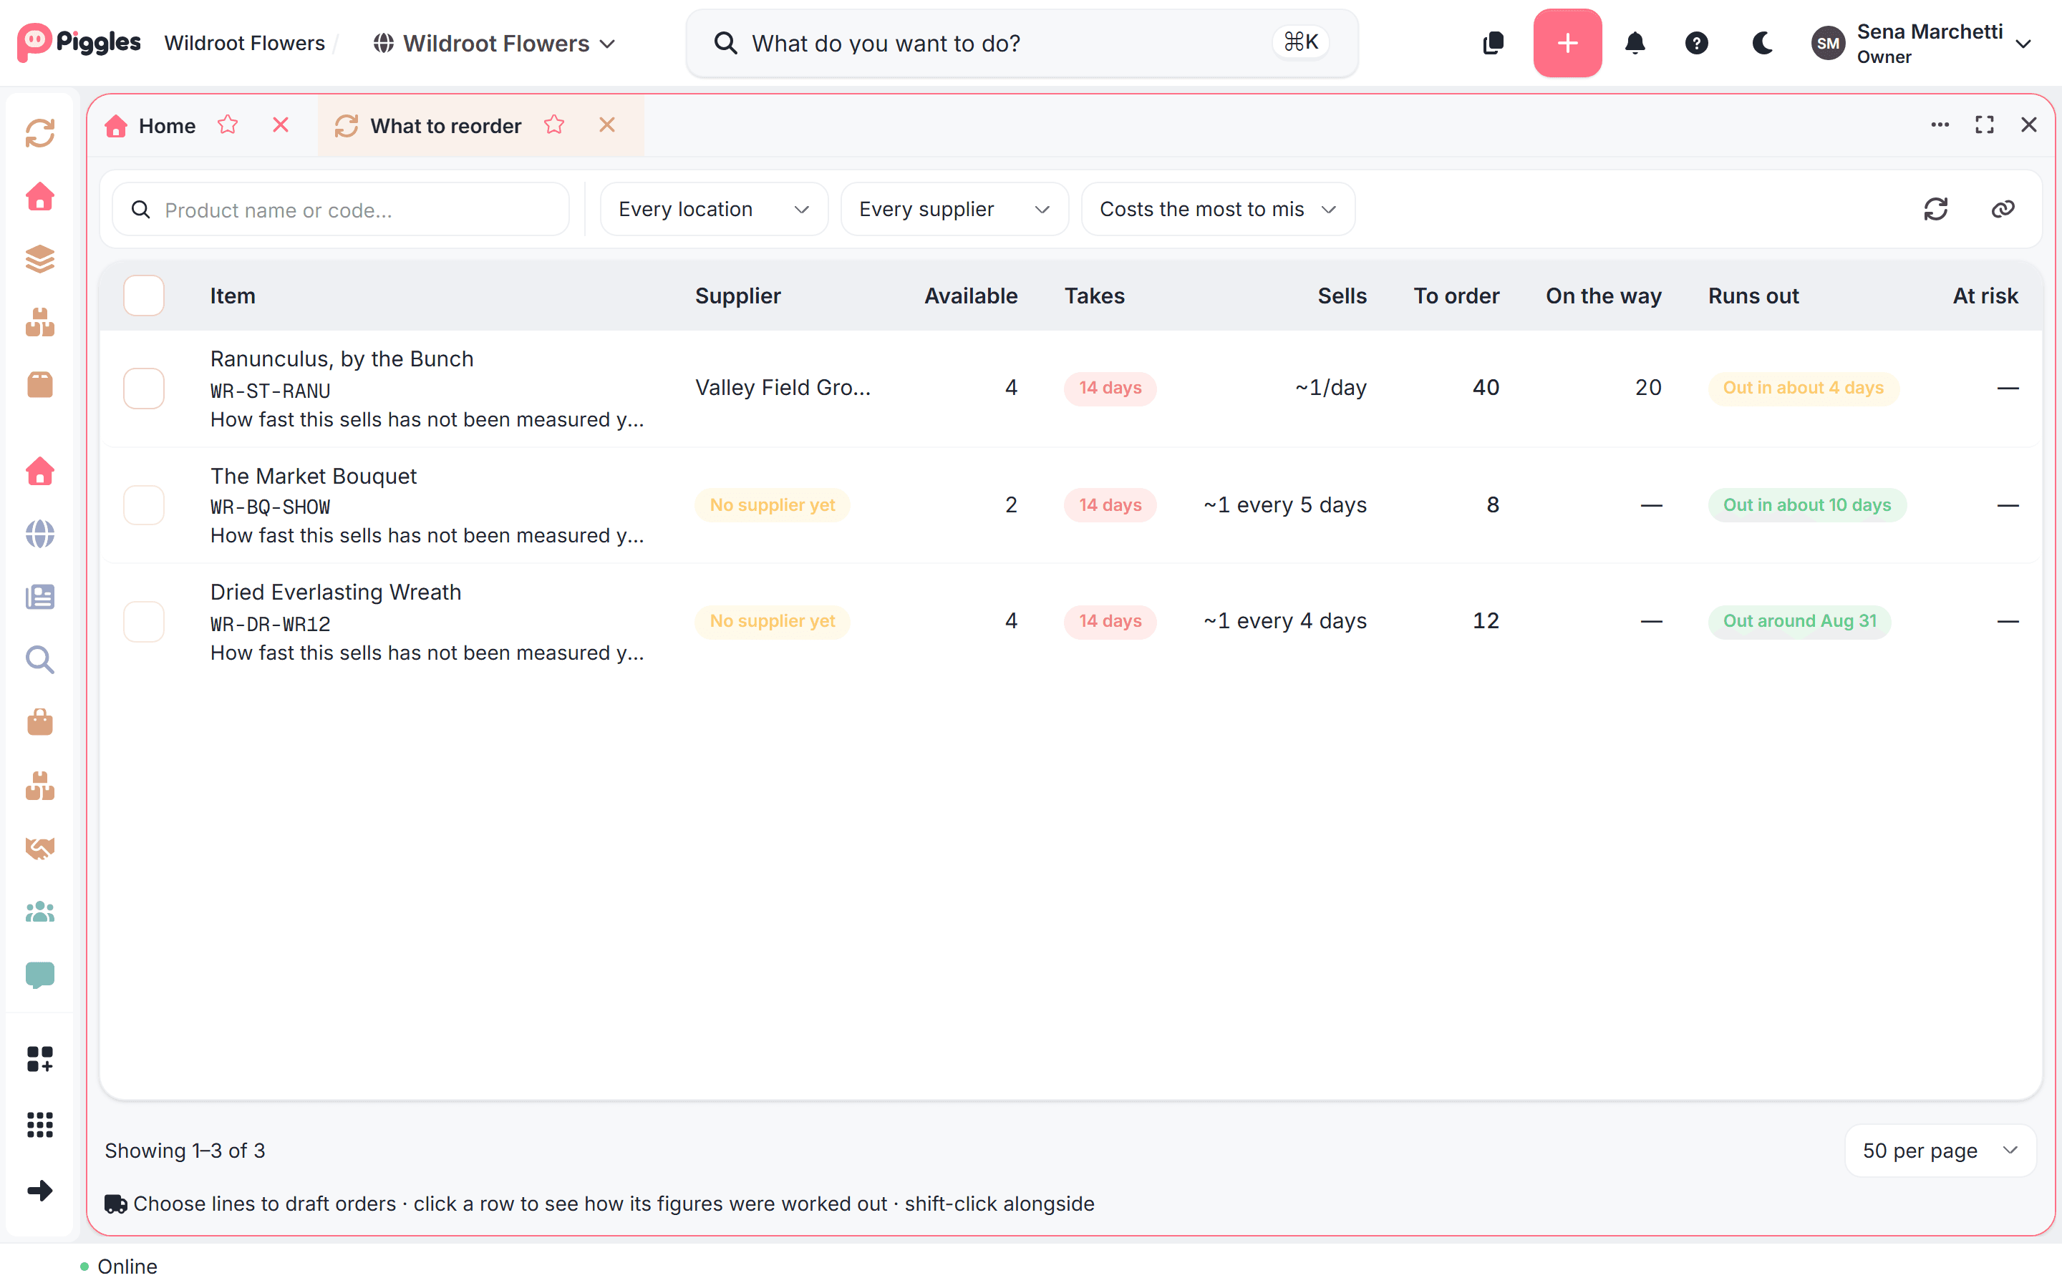Screen dimensions: 2062x1288
Task: Select the What to reorder tab
Action: 445,126
